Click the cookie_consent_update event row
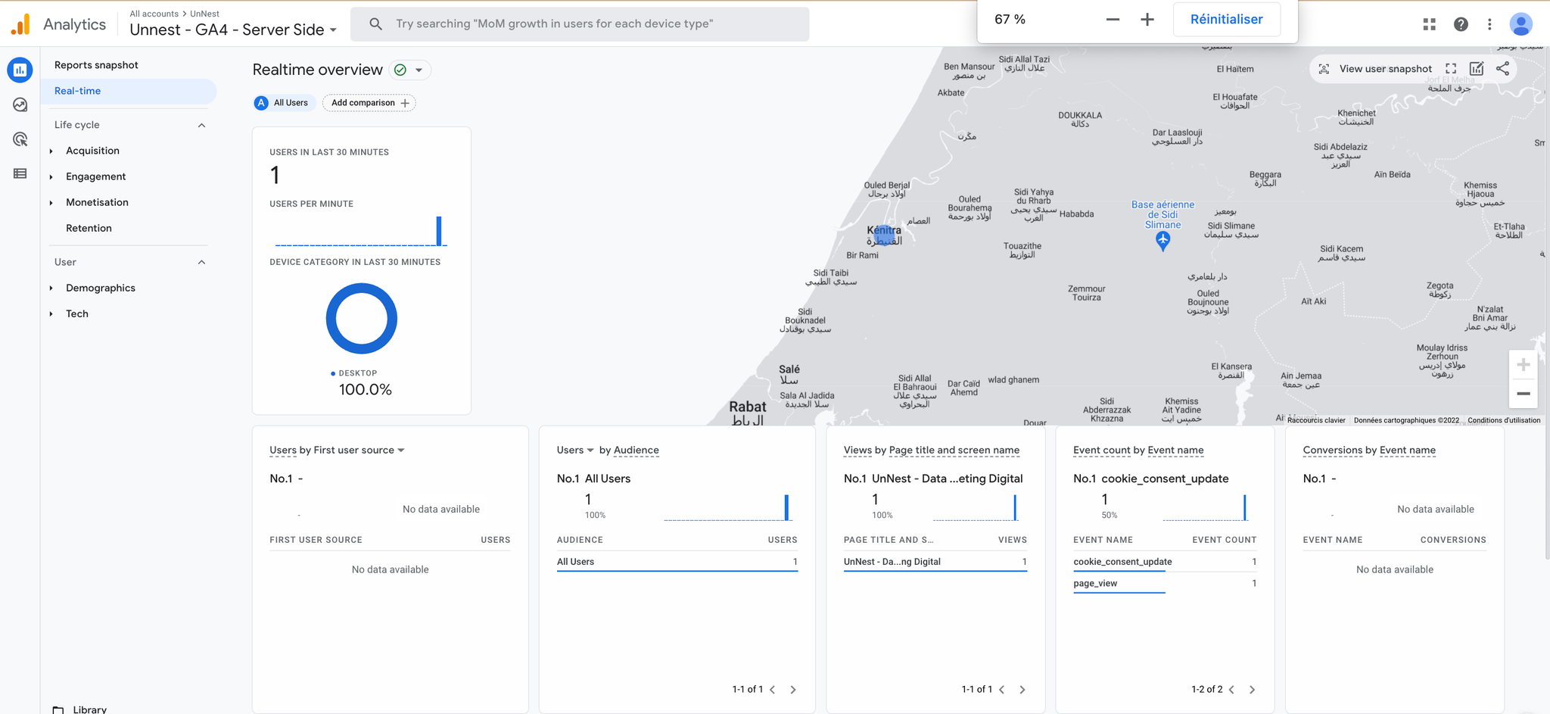The height and width of the screenshot is (714, 1550). pos(1165,562)
